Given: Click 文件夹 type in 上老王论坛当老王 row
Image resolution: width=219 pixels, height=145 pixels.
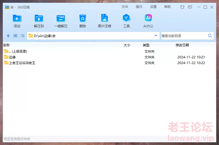Looking at the screenshot, I should click(149, 63).
